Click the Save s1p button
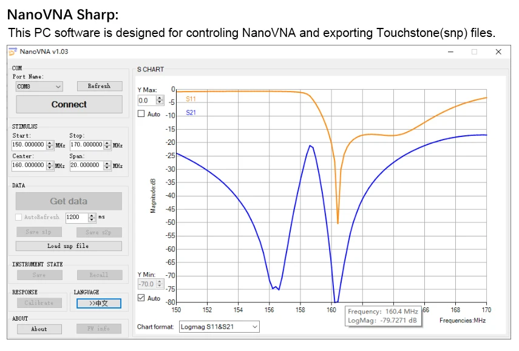This screenshot has width=519, height=351. (39, 232)
